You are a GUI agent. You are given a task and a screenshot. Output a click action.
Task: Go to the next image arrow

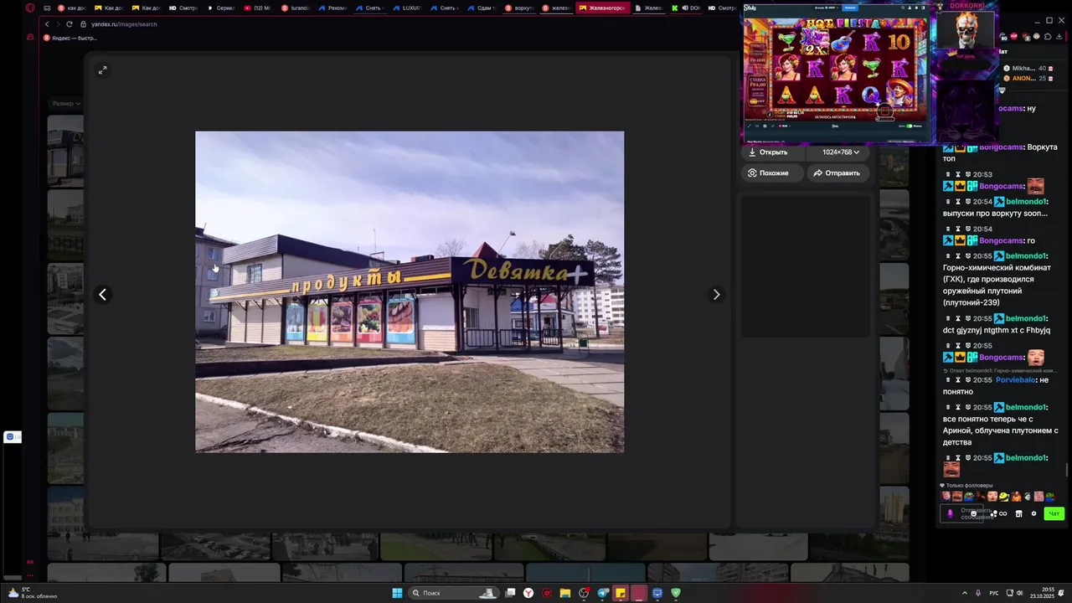point(716,295)
